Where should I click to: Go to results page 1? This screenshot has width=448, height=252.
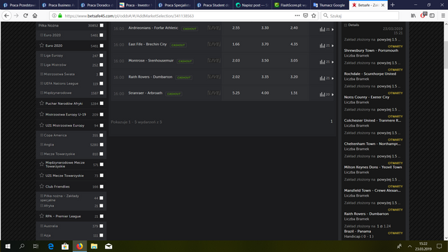[331, 121]
